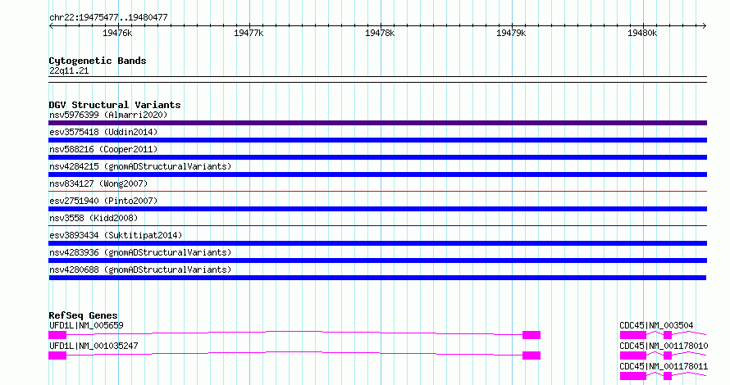Select the blue bar under nsv588216
The width and height of the screenshot is (730, 385).
coord(377,157)
